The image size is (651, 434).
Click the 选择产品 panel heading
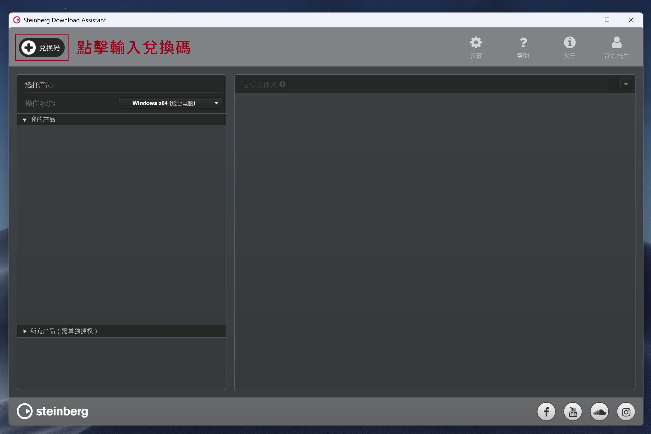tap(39, 85)
